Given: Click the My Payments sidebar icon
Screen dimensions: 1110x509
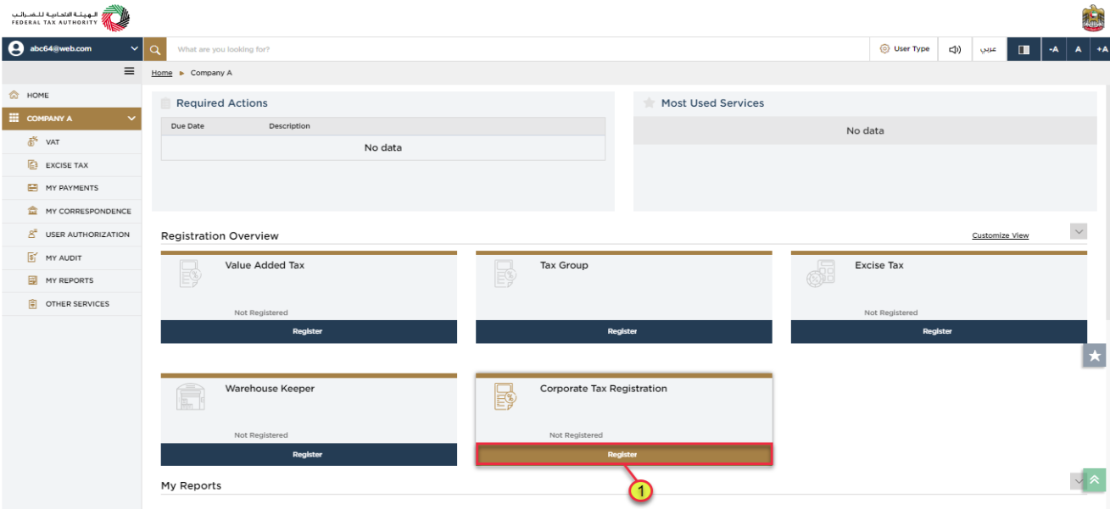Looking at the screenshot, I should pyautogui.click(x=33, y=188).
